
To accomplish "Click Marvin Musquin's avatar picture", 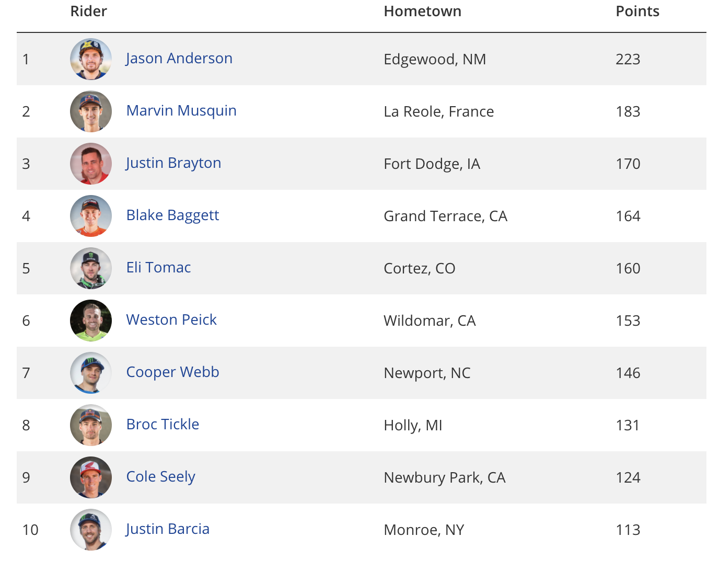I will (91, 111).
